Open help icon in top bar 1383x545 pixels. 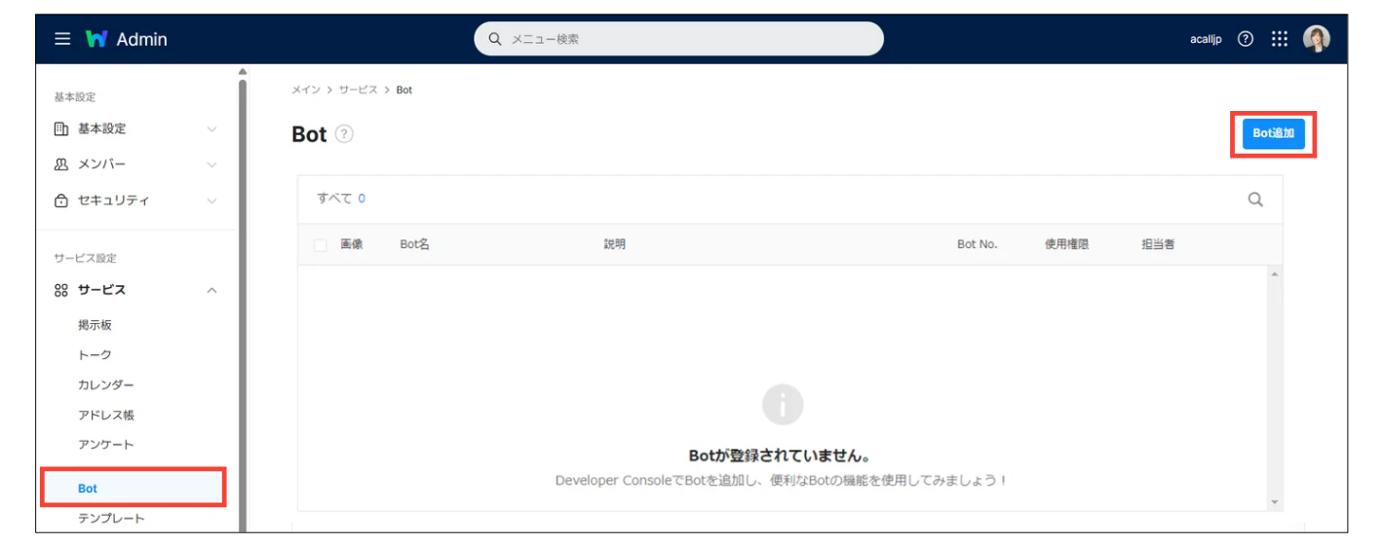tap(1245, 39)
